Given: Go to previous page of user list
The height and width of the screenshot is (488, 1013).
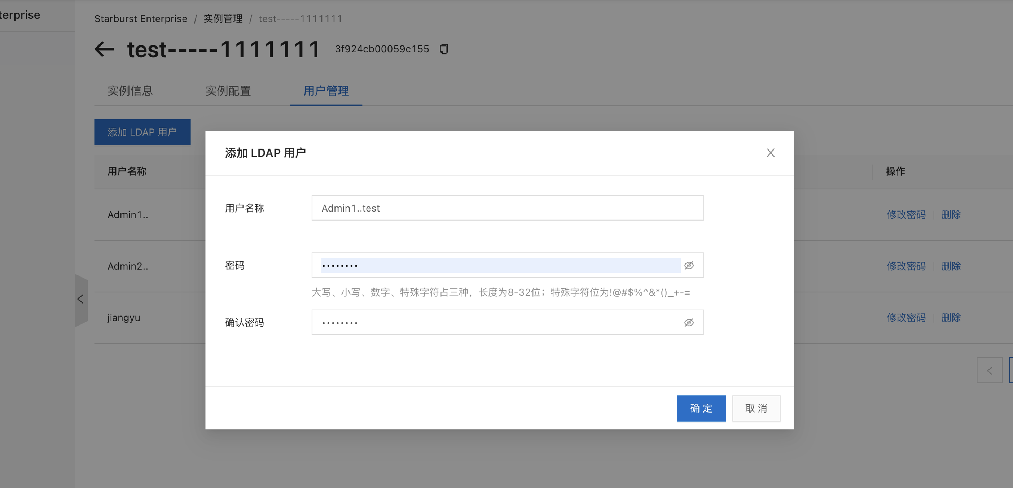Looking at the screenshot, I should point(990,370).
